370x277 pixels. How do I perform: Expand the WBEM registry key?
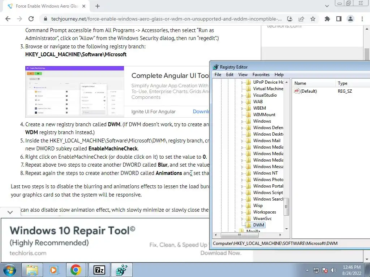242,109
